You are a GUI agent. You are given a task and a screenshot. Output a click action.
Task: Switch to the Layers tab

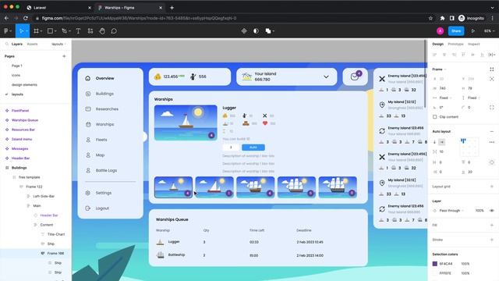point(17,44)
